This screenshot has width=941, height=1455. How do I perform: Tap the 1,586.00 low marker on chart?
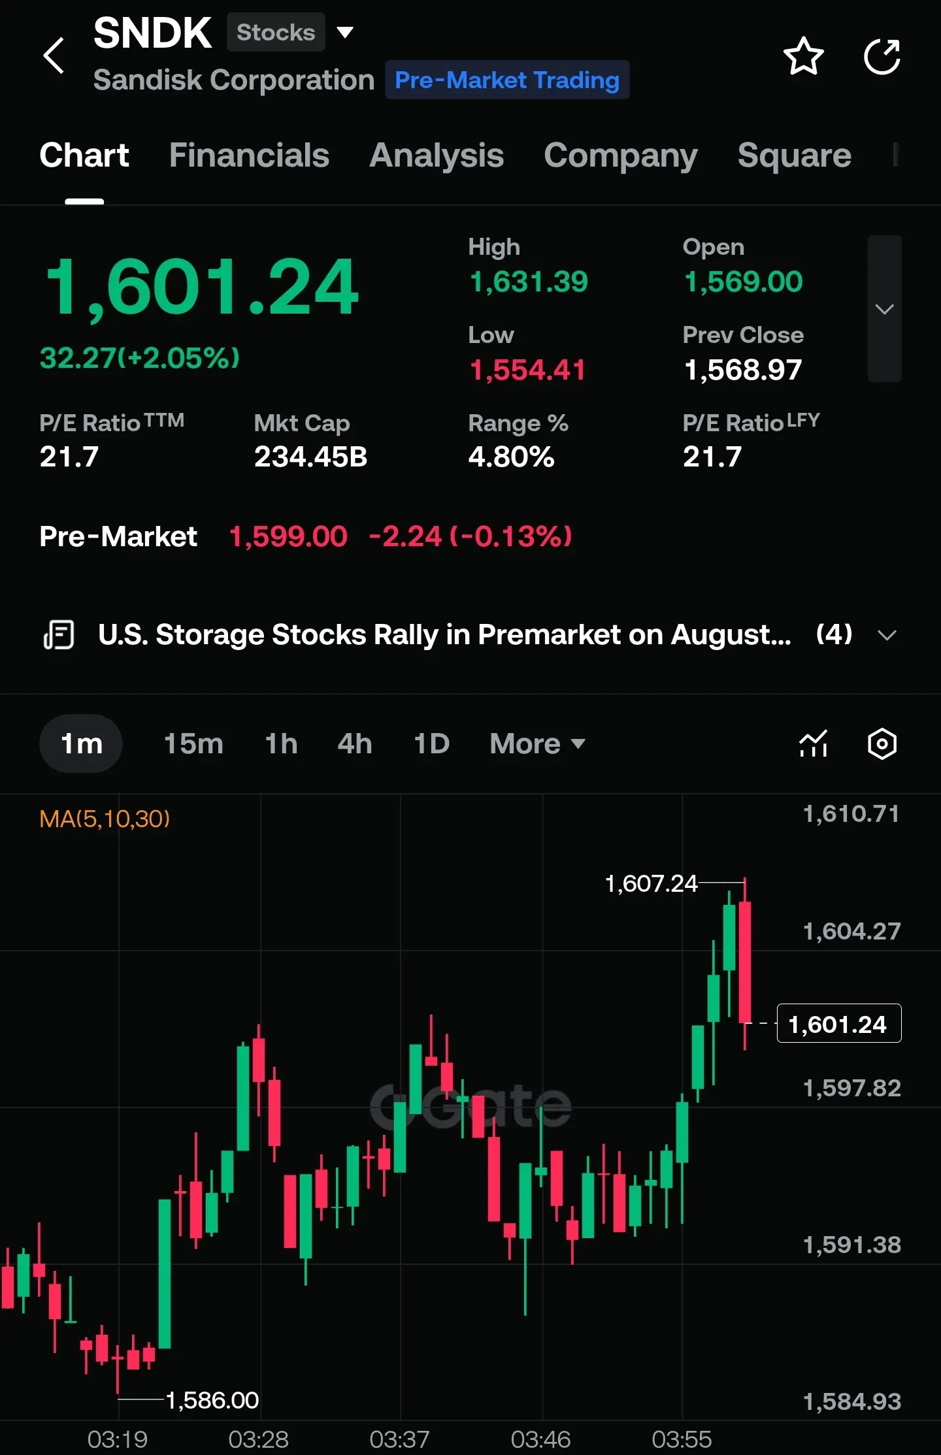click(x=212, y=1400)
